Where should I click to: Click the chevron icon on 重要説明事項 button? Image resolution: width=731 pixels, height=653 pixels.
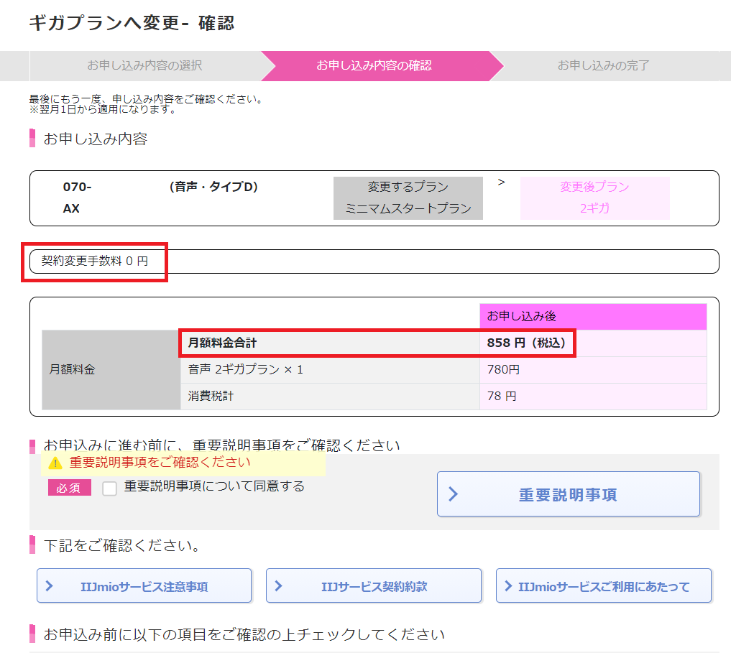(454, 494)
